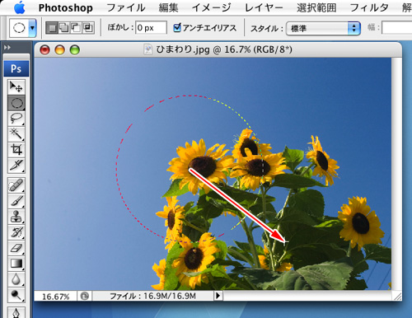Screen dimensions: 412x318
Task: Open the tool preset picker arrow
Action: tap(33, 28)
